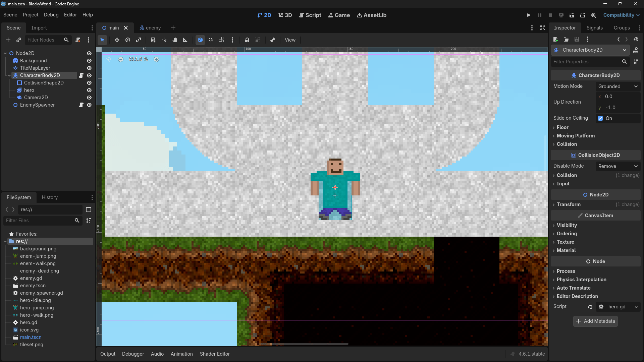
Task: Run the project with the play icon
Action: (529, 15)
